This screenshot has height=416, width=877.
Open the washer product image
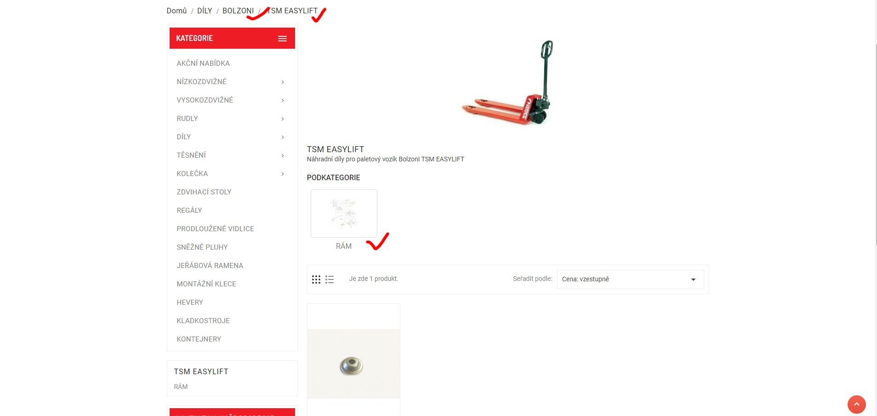point(353,363)
